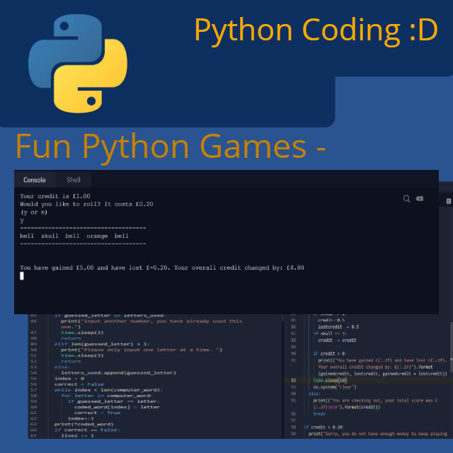The width and height of the screenshot is (453, 453).
Task: Click the 'break' statement on line 96
Action: [x=319, y=414]
